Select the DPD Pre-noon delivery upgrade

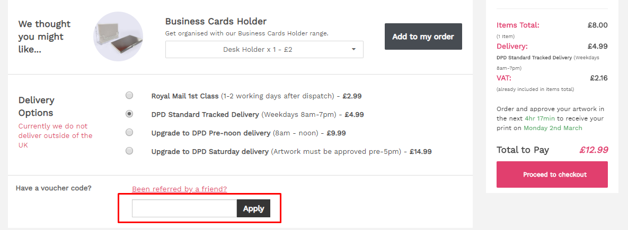coord(129,133)
